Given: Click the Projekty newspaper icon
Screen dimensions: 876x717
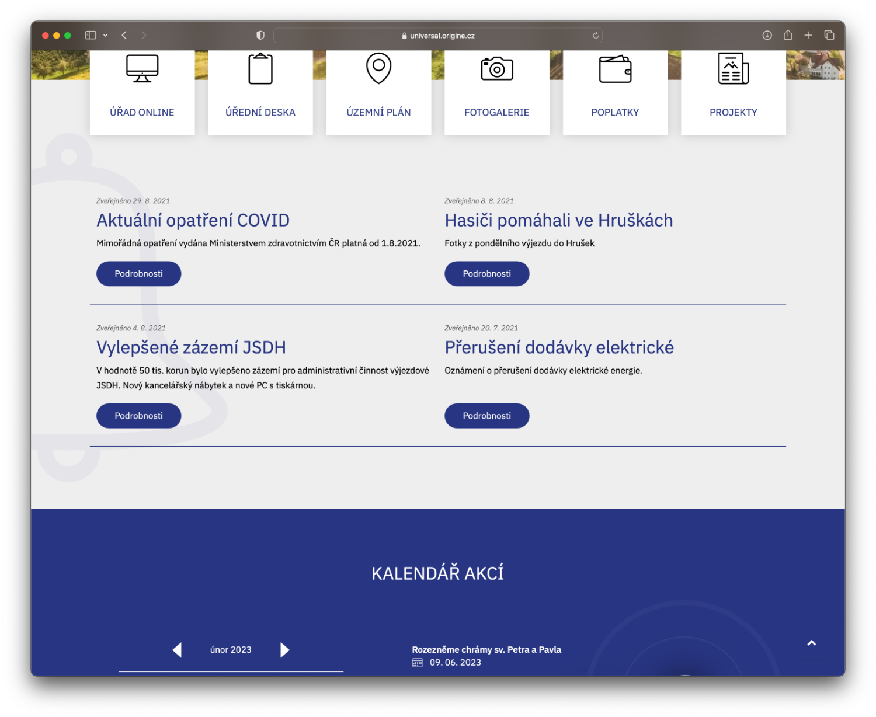Looking at the screenshot, I should pyautogui.click(x=733, y=69).
